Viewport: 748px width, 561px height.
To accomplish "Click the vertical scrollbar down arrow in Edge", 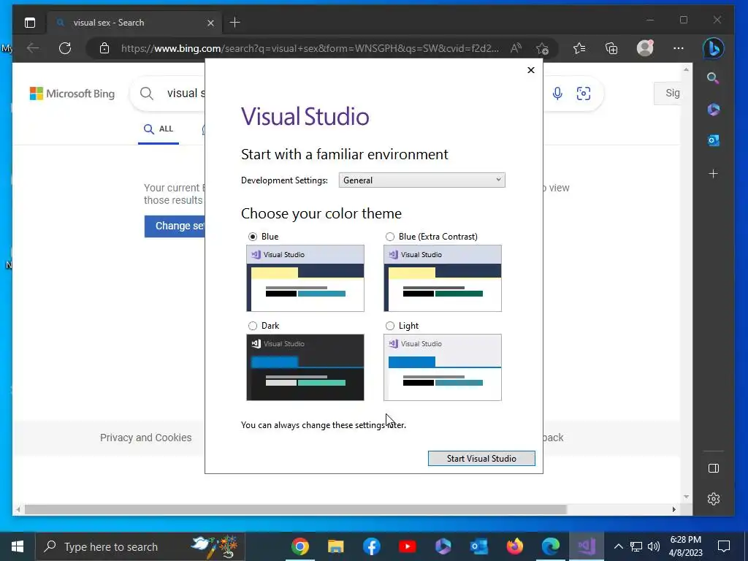I will coord(686,497).
